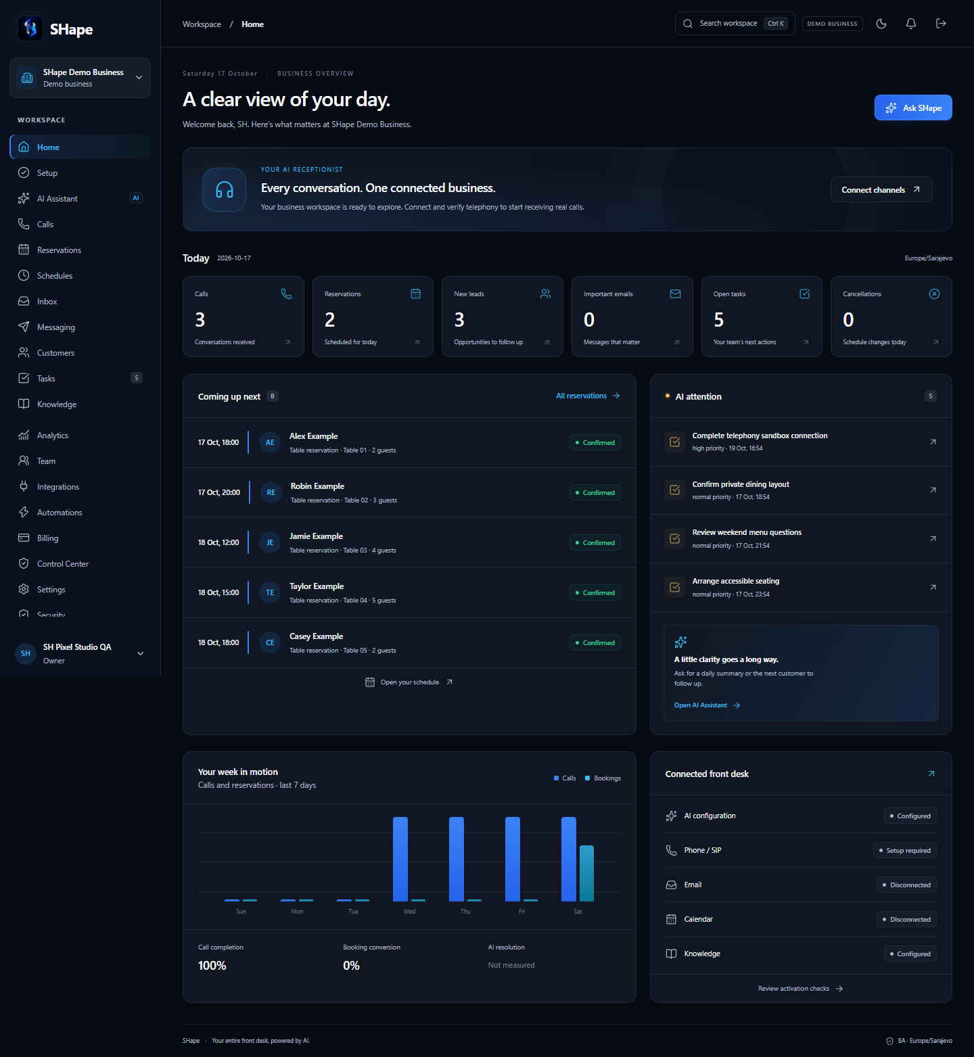Click Email Disconnected status
This screenshot has height=1057, width=974.
pos(907,885)
